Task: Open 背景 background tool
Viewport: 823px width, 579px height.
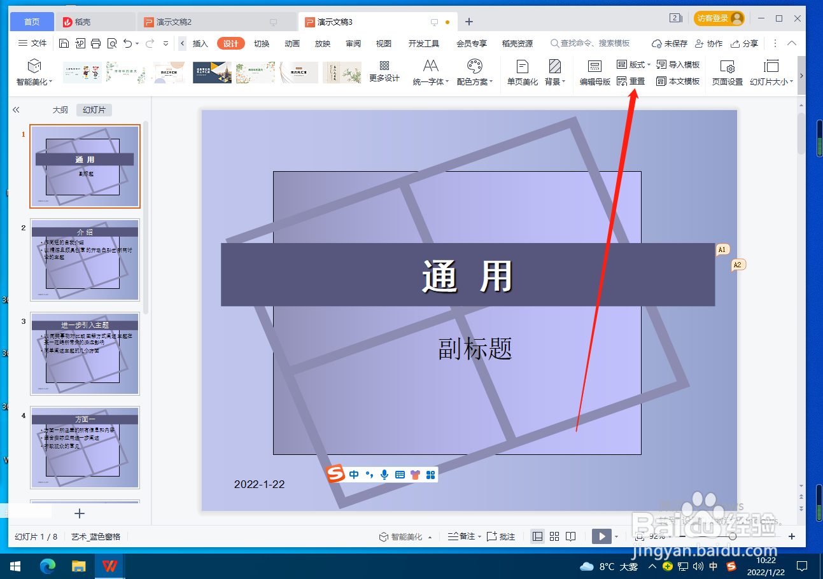Action: click(554, 73)
